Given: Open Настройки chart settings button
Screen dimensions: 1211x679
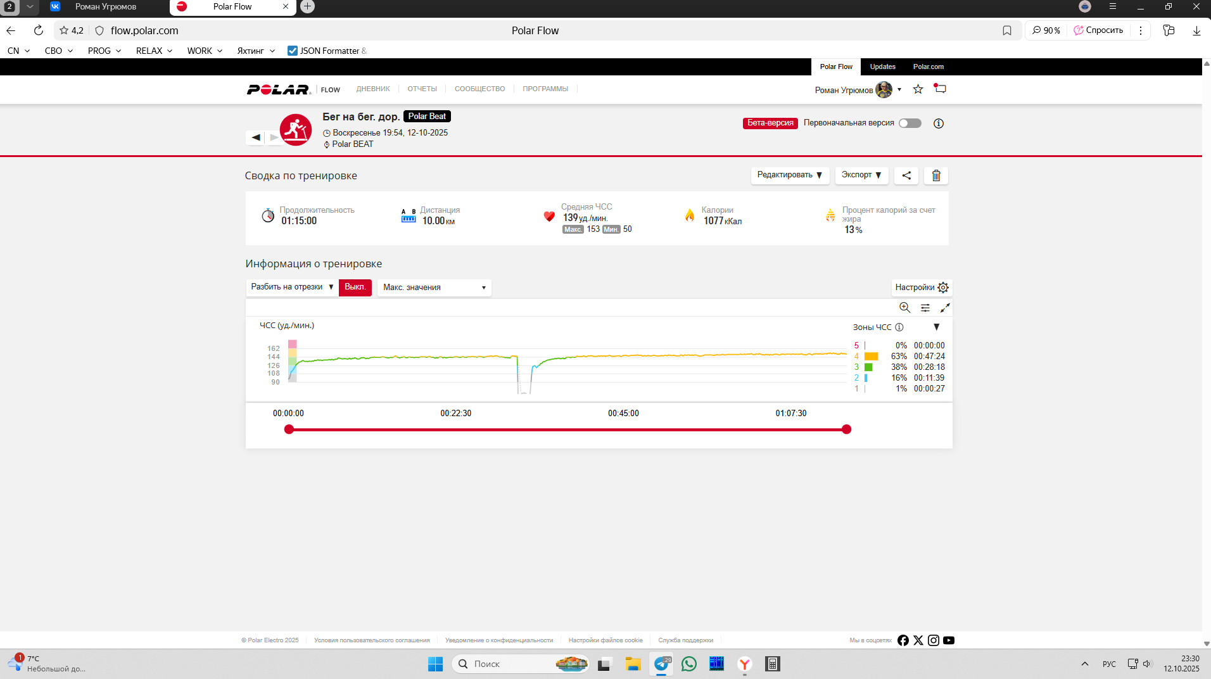Looking at the screenshot, I should pyautogui.click(x=922, y=288).
